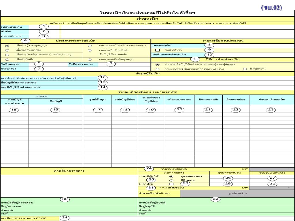Screen dimensions: 295x221
Task: Click the ฐานการคำนวณ cell for ค่าปรับ
Action: tap(229, 184)
